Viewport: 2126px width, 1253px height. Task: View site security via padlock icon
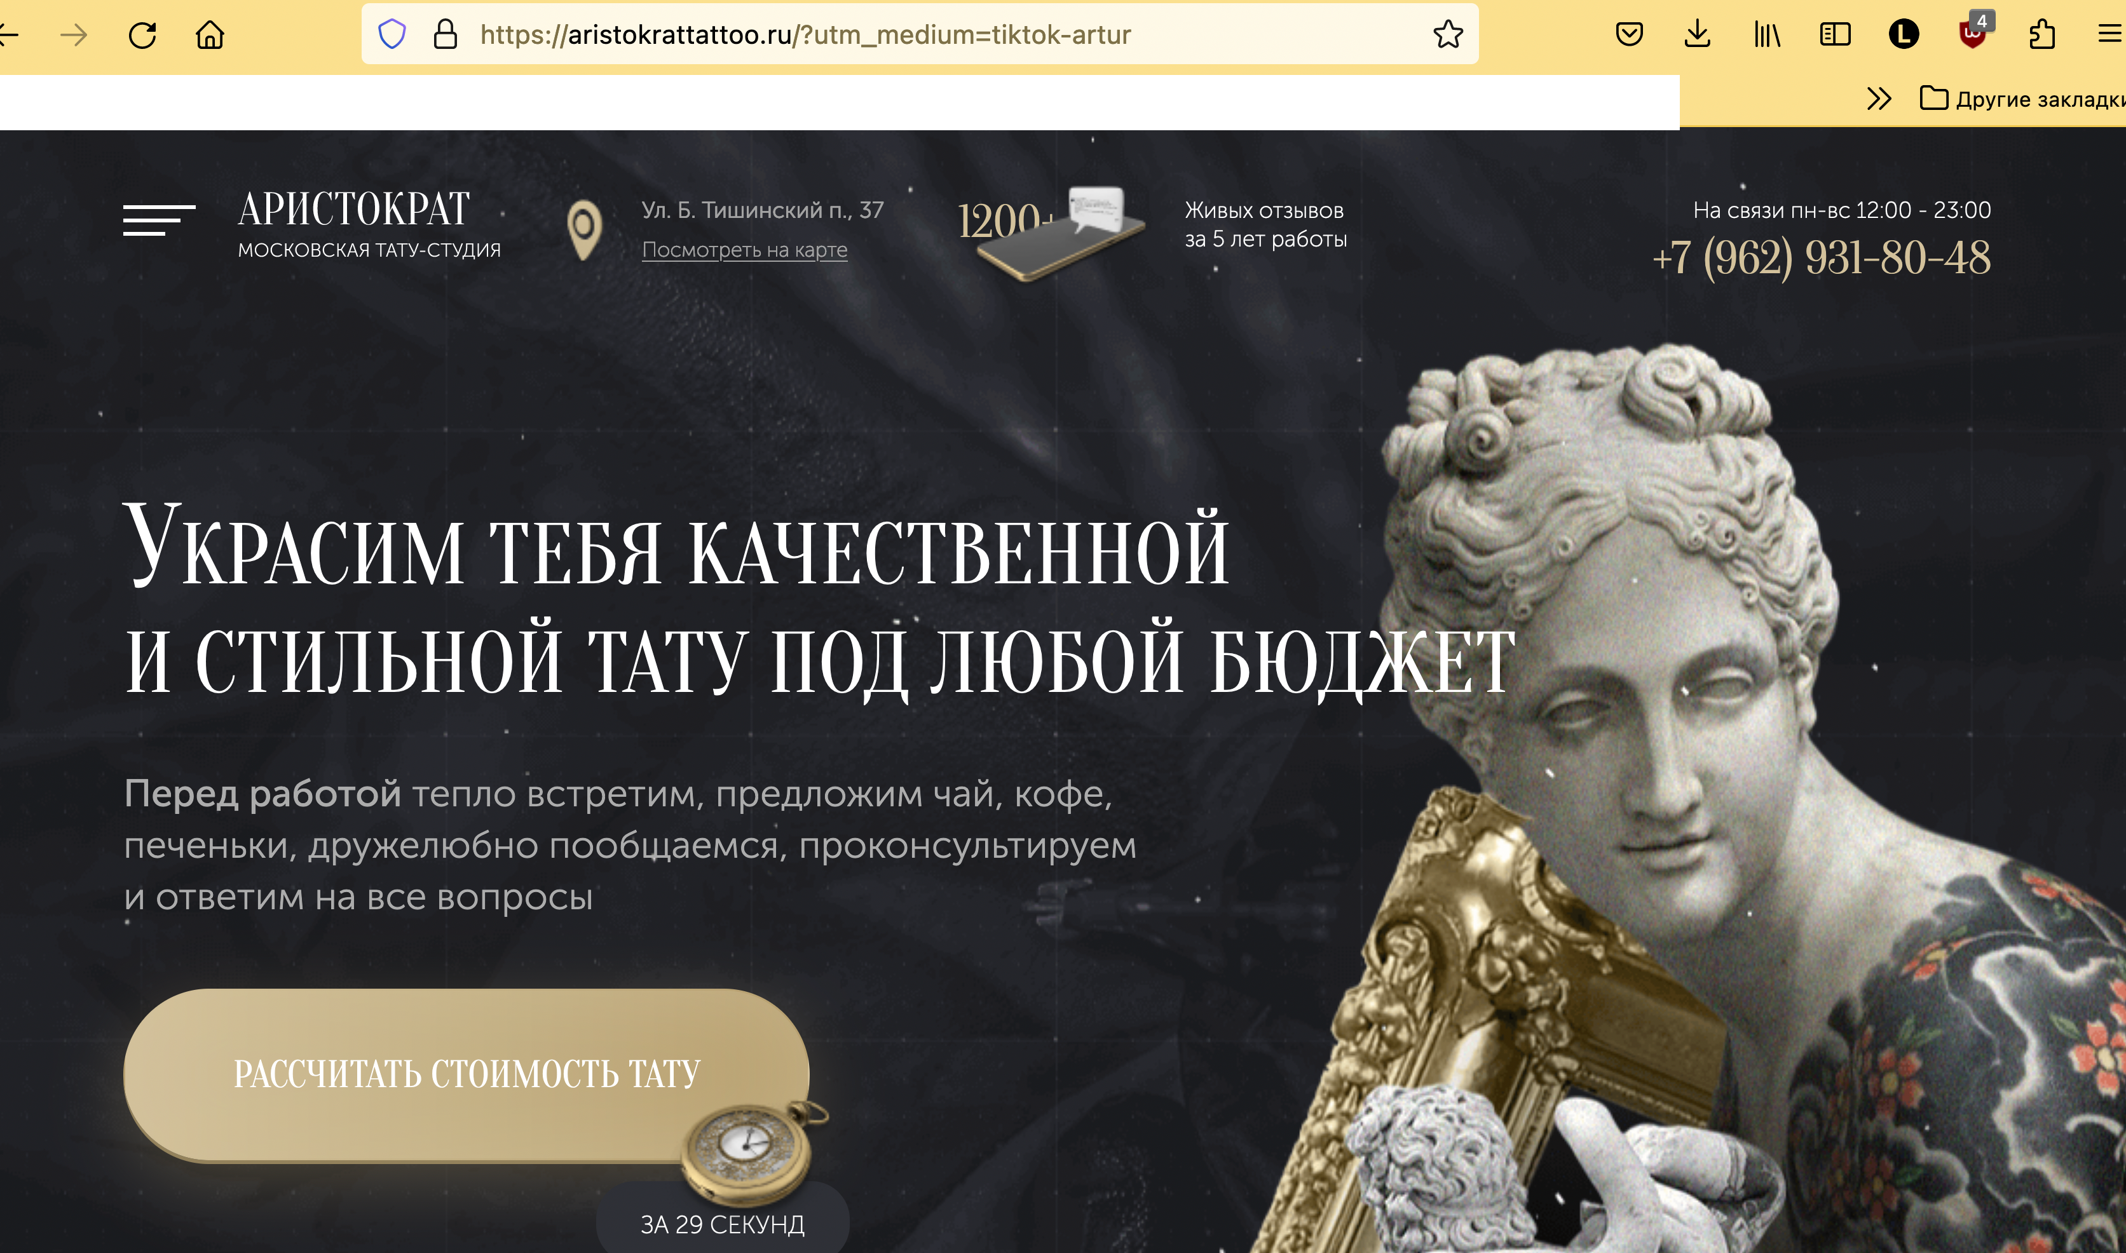coord(445,34)
